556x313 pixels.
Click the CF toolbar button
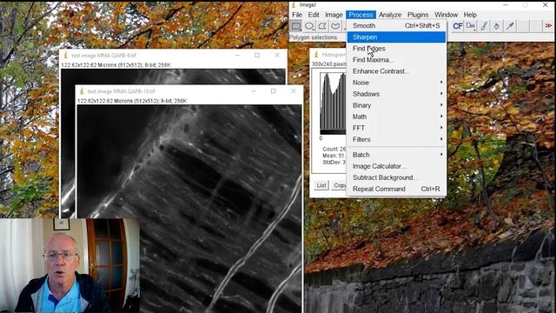458,26
